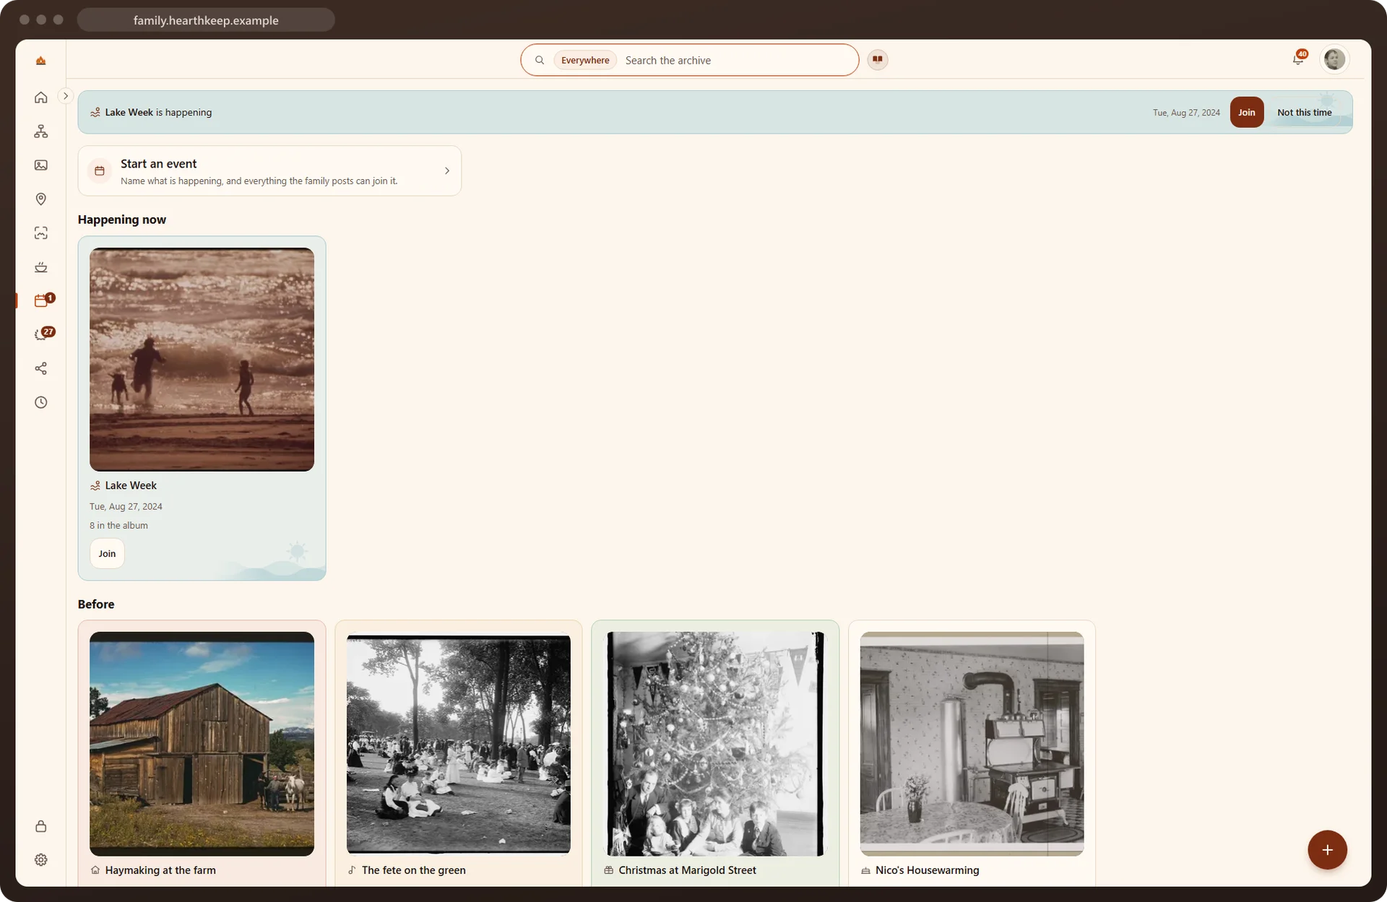Viewport: 1387px width, 902px height.
Task: Open settings gear in sidebar
Action: [x=41, y=860]
